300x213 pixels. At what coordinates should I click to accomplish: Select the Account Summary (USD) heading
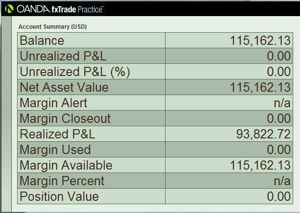[53, 27]
